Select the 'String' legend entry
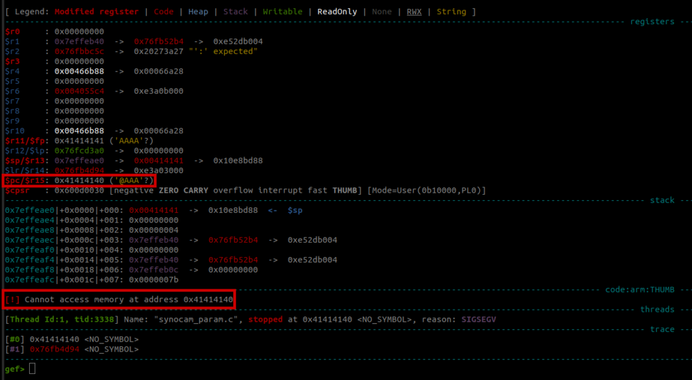692x380 pixels. point(451,11)
